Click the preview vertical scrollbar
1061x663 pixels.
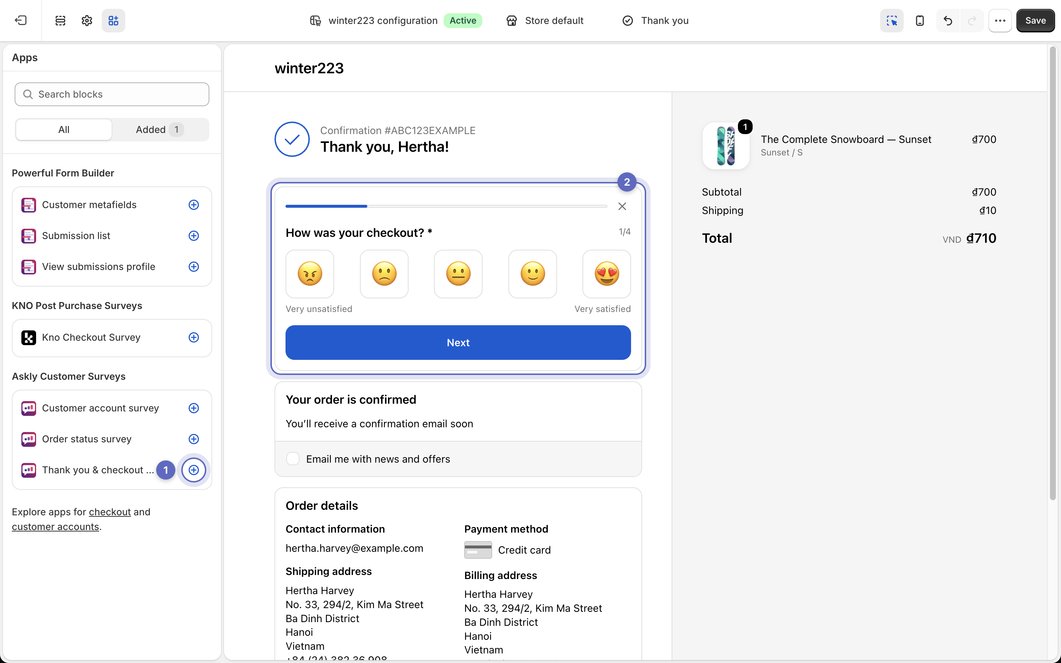click(1053, 273)
